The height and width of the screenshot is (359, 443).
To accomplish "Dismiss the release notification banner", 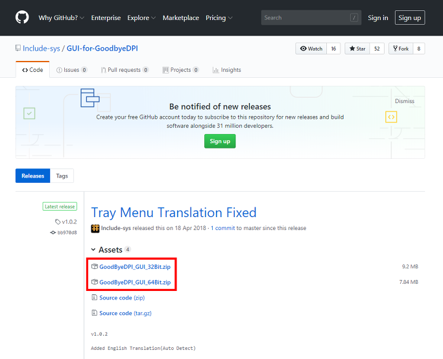I will [x=404, y=101].
